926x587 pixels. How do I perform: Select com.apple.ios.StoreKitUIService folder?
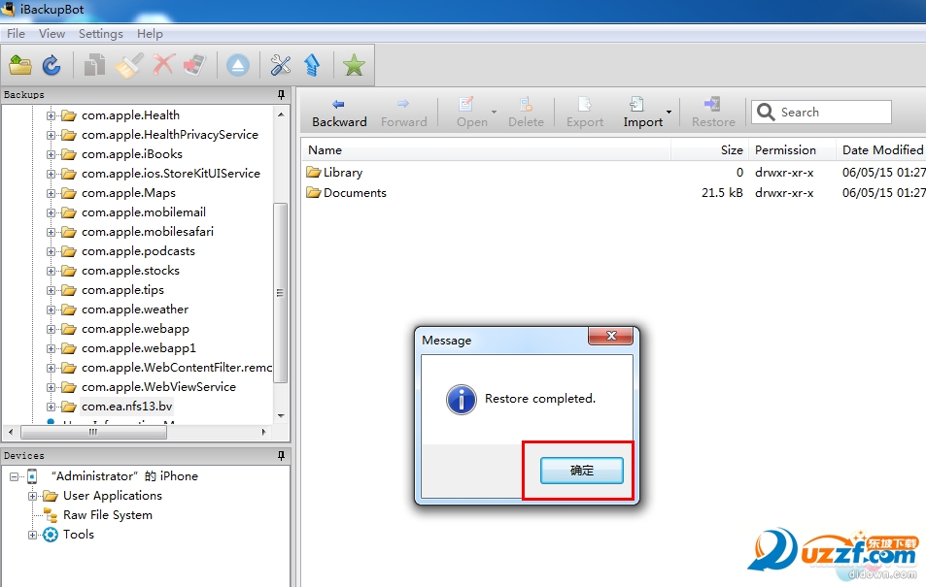coord(171,174)
